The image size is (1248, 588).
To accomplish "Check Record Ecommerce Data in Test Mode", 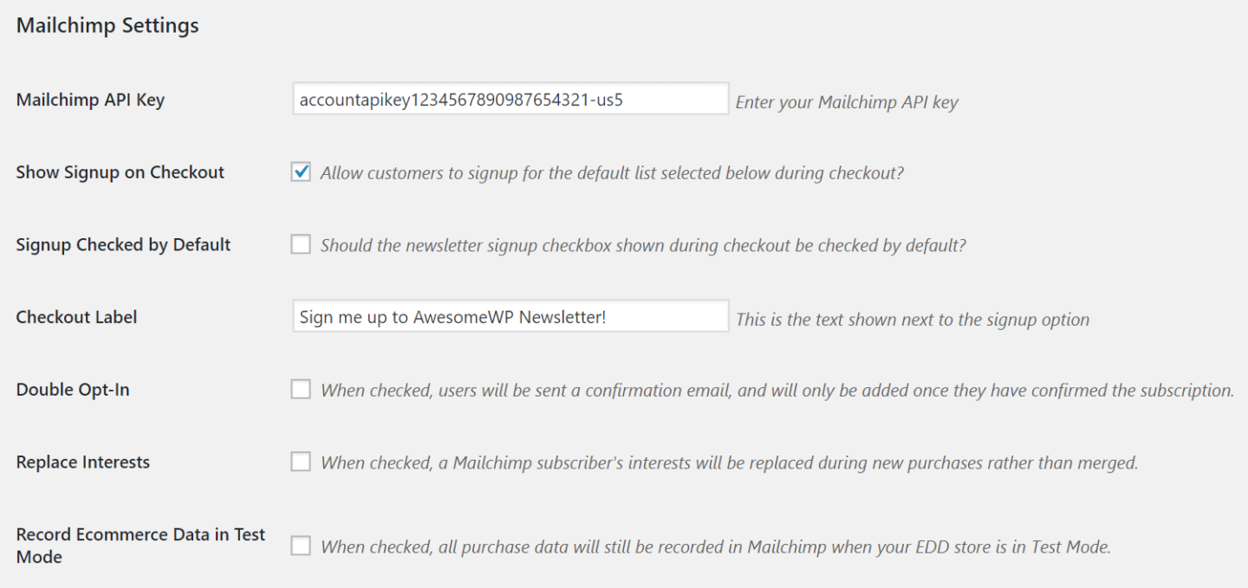I will (300, 546).
